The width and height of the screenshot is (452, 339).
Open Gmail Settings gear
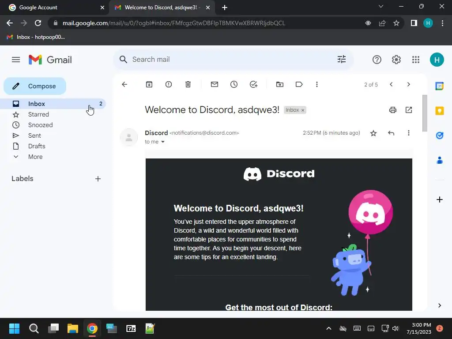click(x=396, y=60)
